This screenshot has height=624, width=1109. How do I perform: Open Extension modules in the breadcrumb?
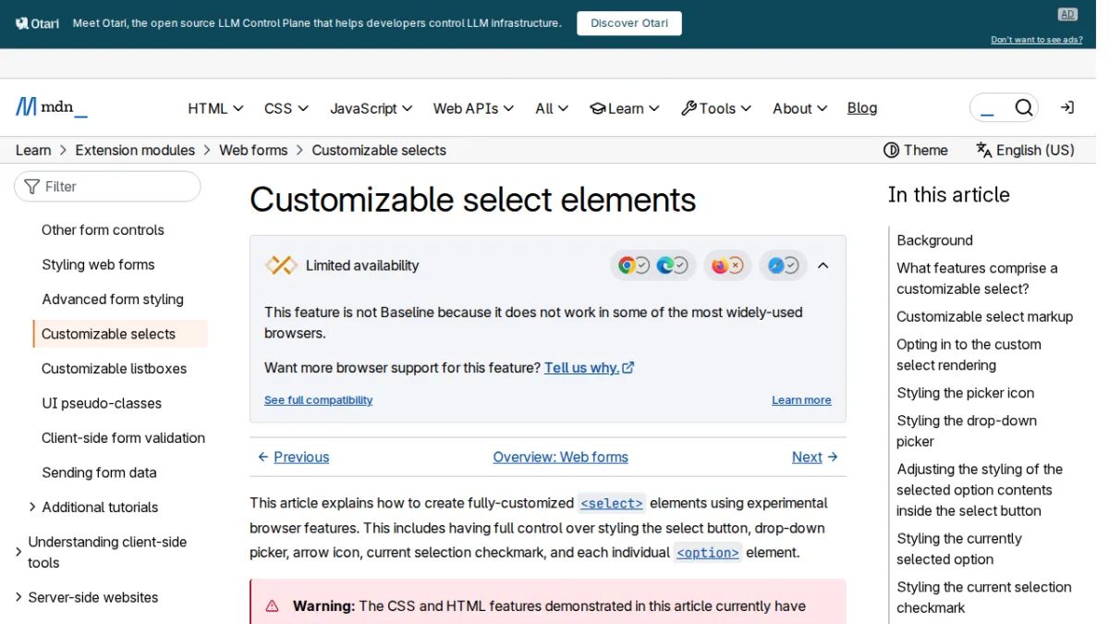coord(135,150)
